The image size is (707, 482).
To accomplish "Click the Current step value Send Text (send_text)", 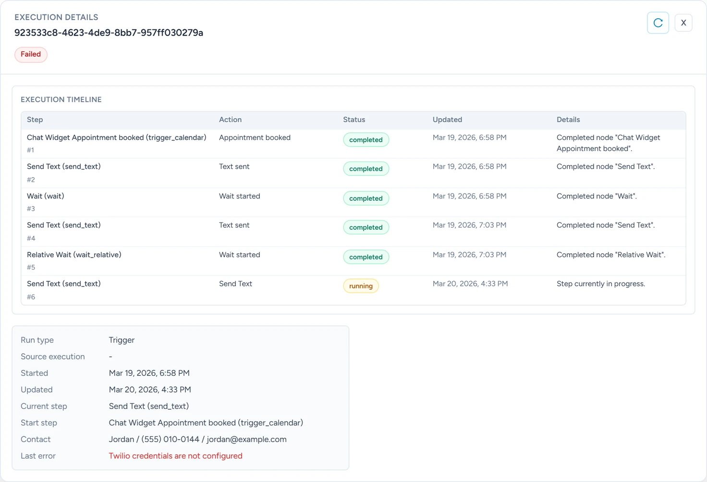I will 149,407.
